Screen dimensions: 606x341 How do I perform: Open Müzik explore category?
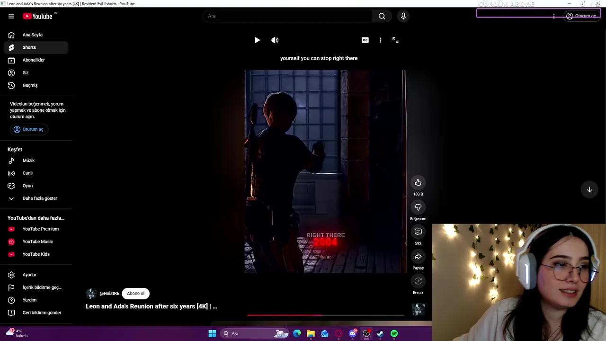(36, 161)
